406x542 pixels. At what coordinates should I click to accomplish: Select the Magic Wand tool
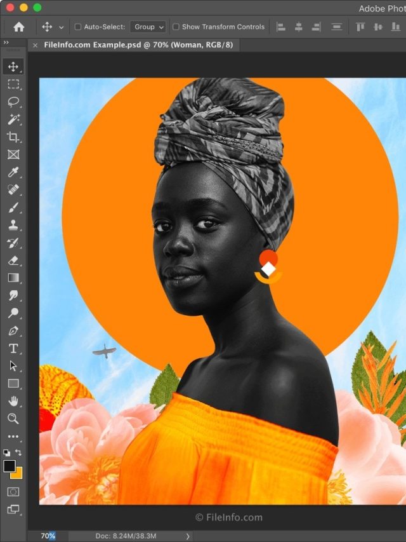(13, 119)
